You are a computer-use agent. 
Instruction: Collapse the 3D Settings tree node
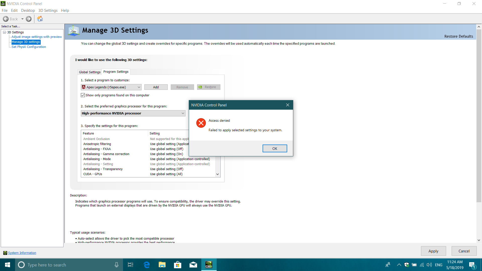[x=4, y=32]
